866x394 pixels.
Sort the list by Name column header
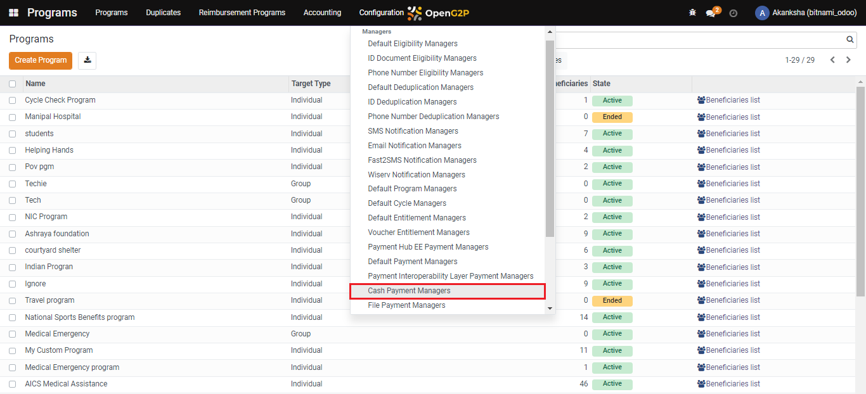click(x=36, y=84)
